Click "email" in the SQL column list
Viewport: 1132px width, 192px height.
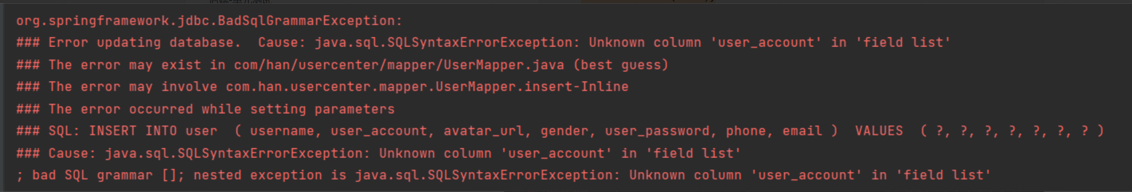(x=802, y=131)
